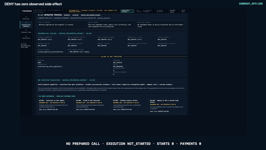Click 'Nothing supplied by the proposal is trusted.'

click(x=56, y=25)
